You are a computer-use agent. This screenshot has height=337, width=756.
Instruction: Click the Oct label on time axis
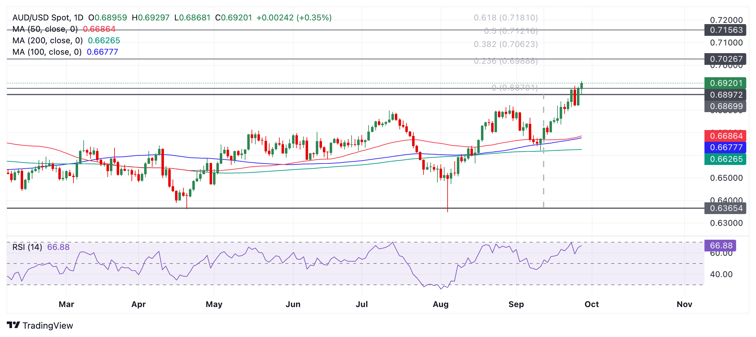(591, 304)
